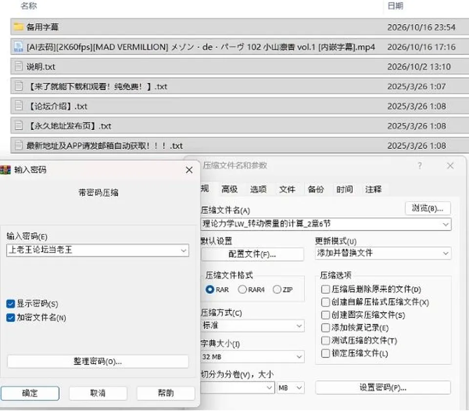Click the 设置密码 button
Viewport: 469px width, 411px height.
(383, 388)
